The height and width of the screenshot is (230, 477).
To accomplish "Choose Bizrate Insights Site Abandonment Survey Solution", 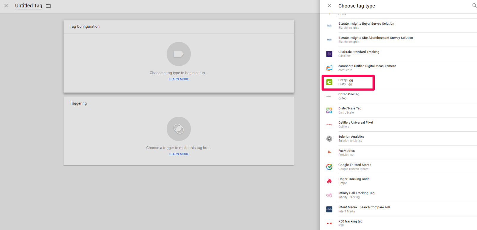I will coord(376,38).
